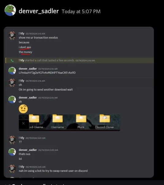Click the green phone call icon
Image resolution: width=164 pixels, height=185 pixels.
tap(12, 61)
